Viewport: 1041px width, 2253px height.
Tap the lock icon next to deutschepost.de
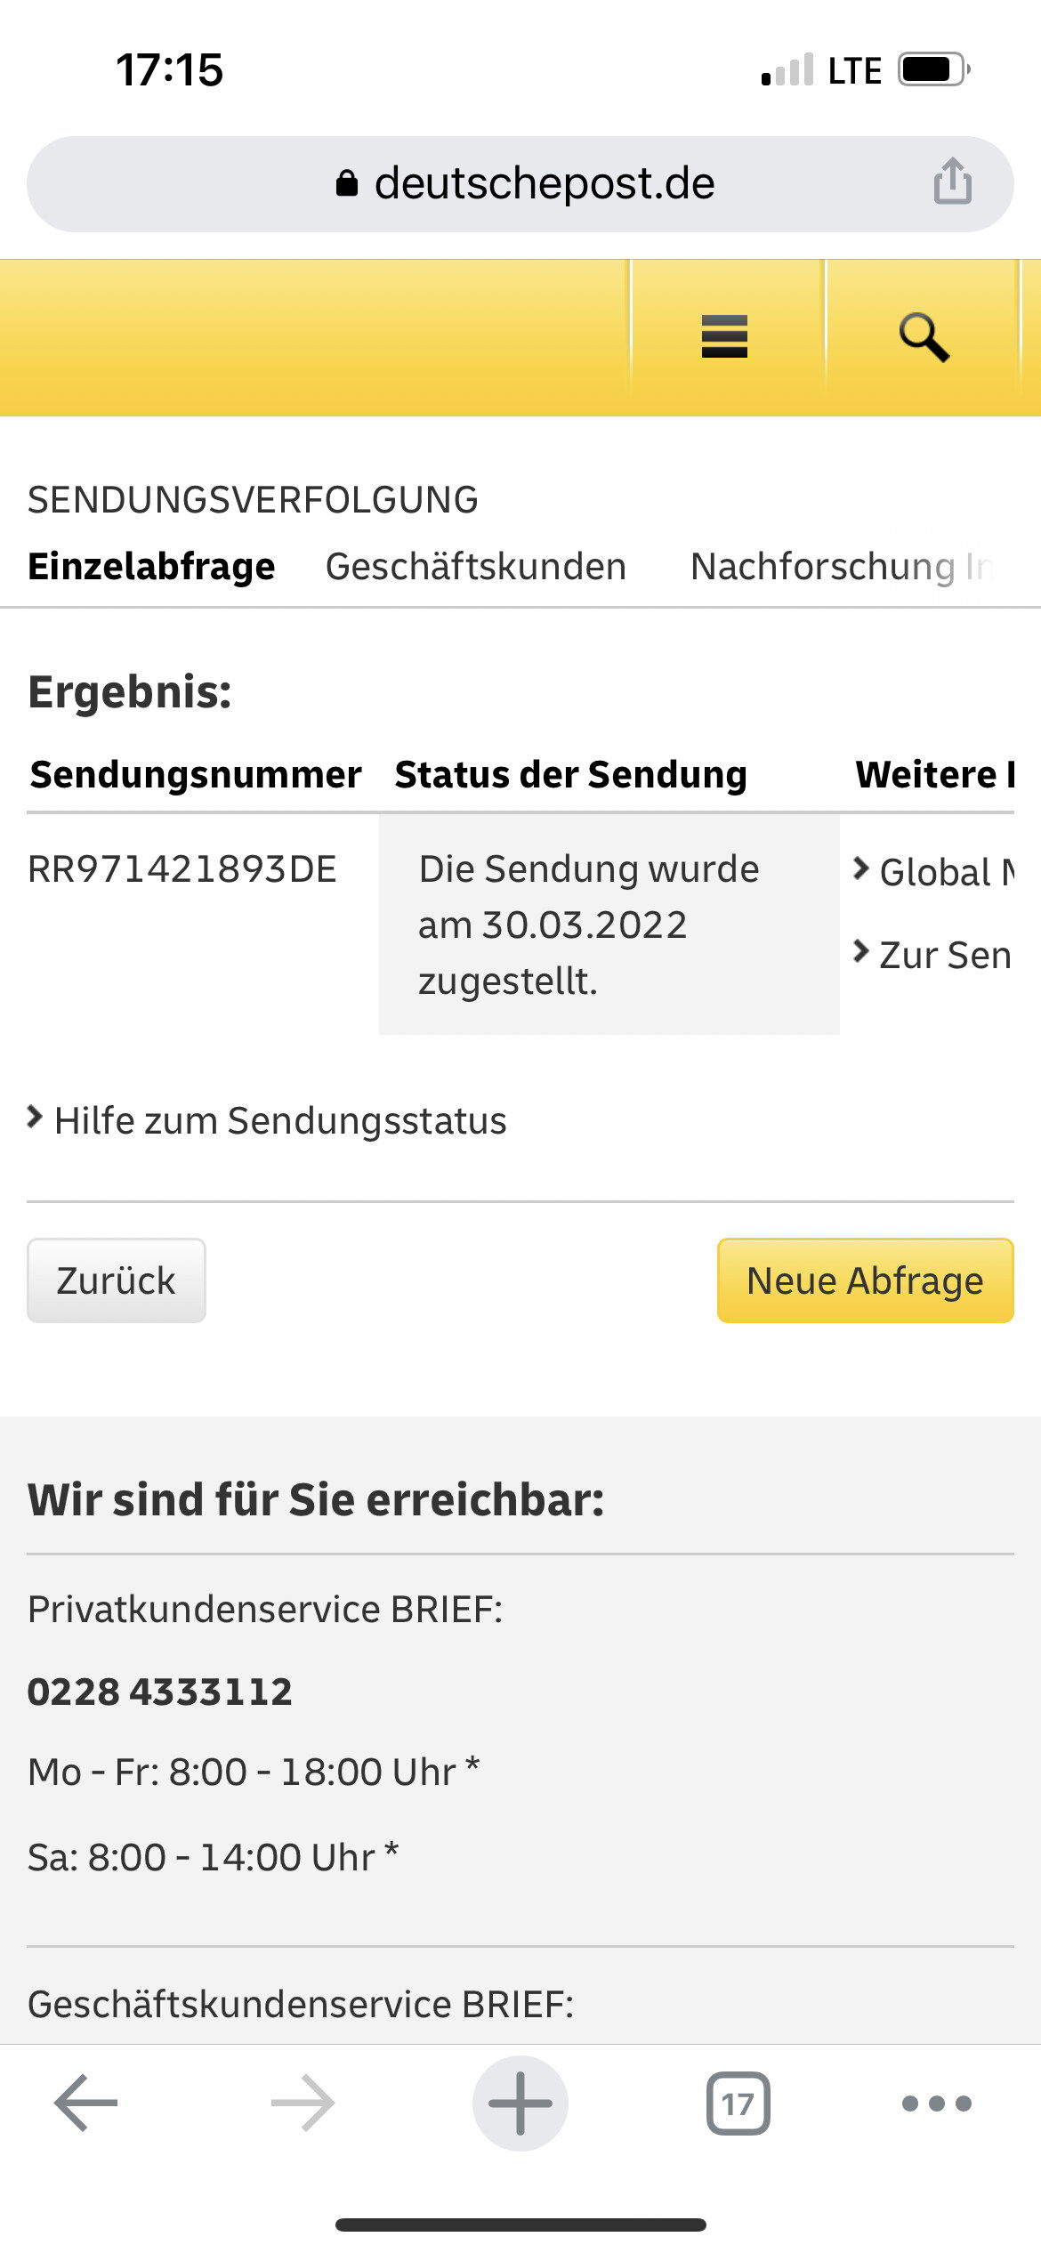347,183
